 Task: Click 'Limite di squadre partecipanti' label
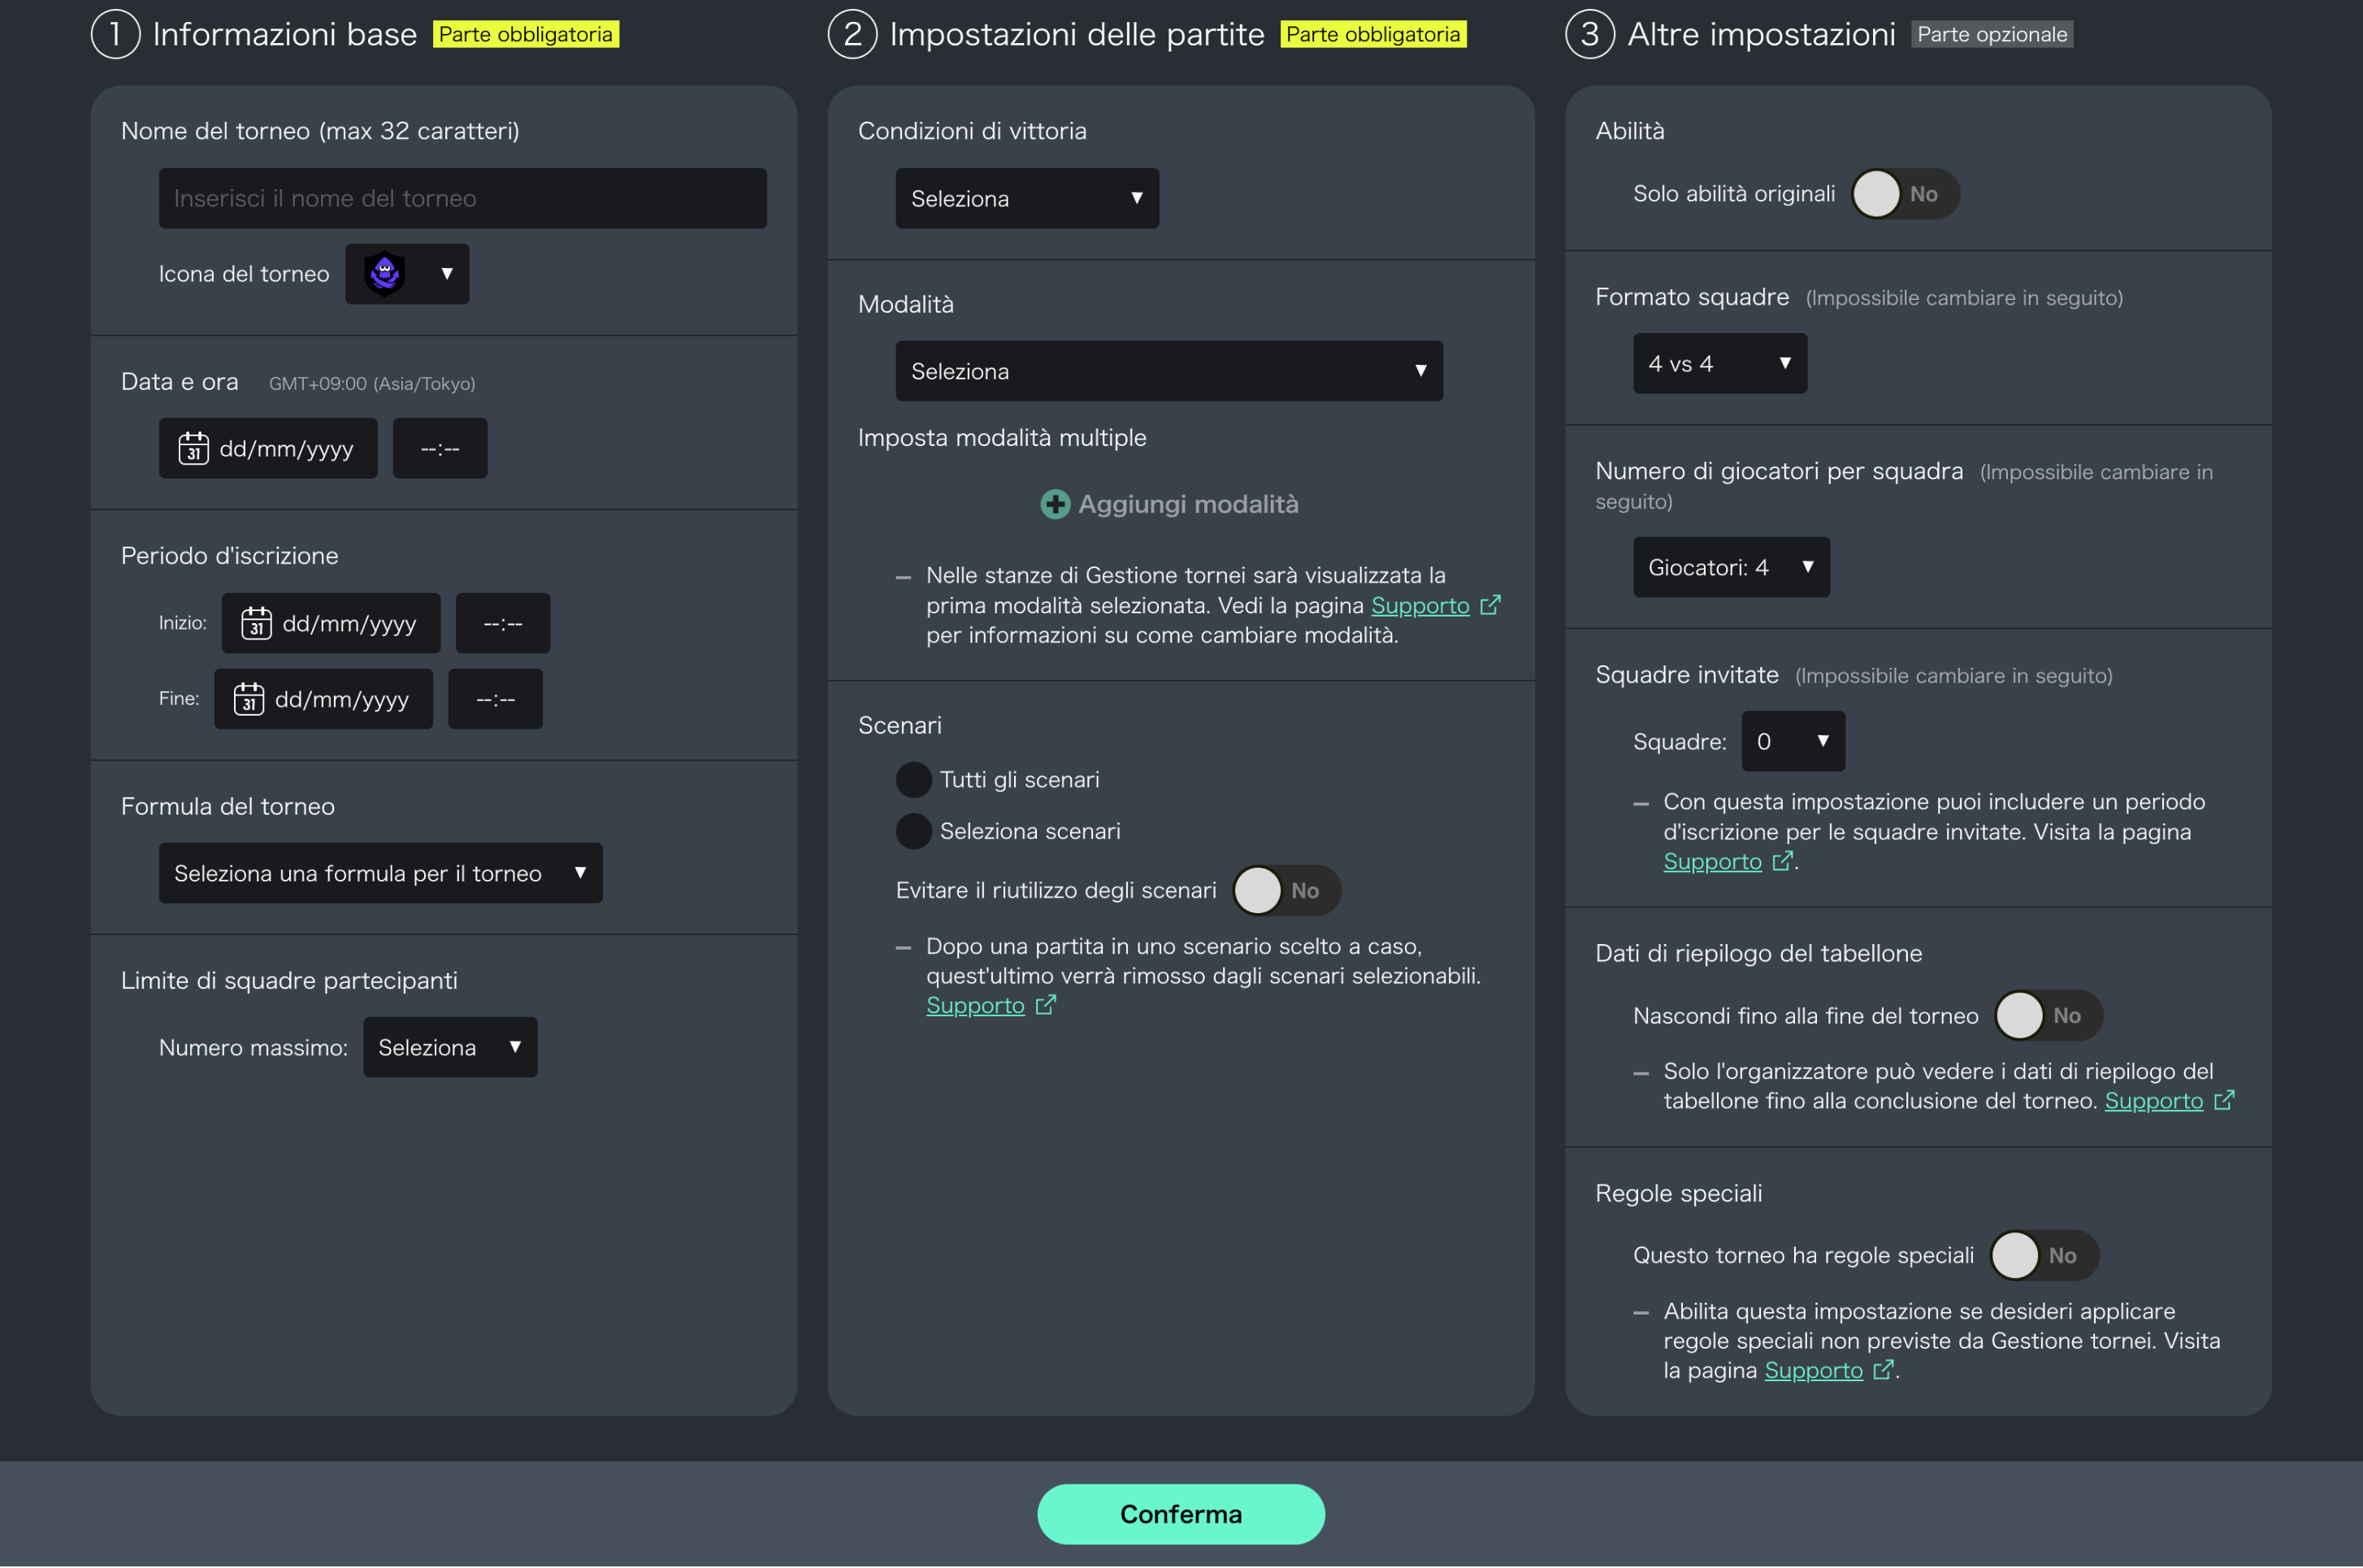coord(289,980)
